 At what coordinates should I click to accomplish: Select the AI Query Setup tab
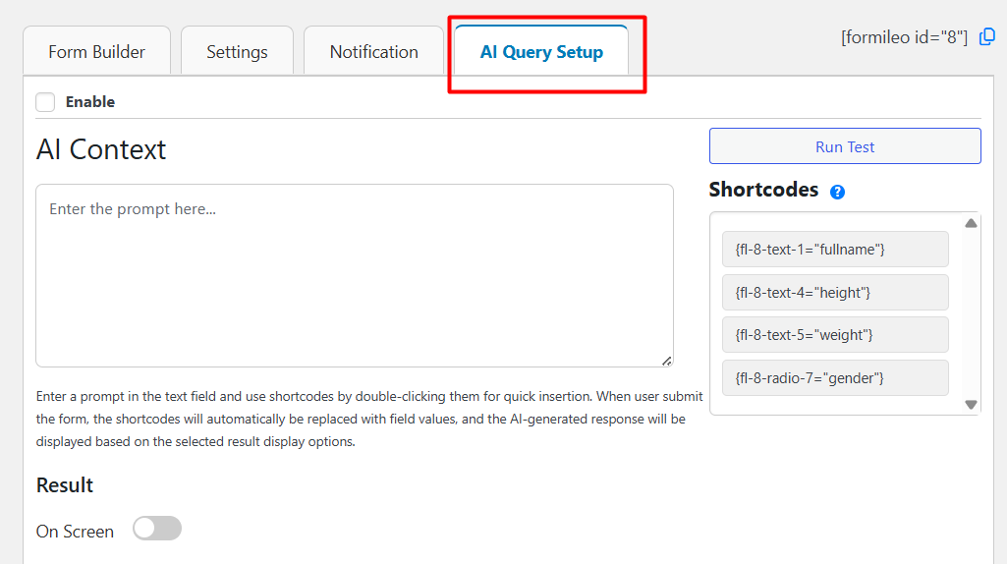pyautogui.click(x=541, y=52)
